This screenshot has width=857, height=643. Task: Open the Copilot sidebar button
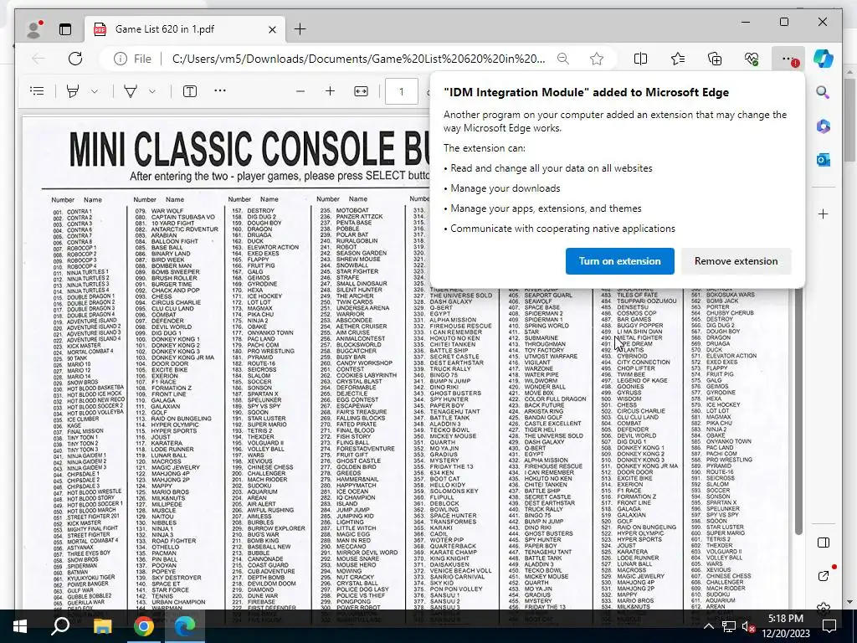pyautogui.click(x=824, y=59)
